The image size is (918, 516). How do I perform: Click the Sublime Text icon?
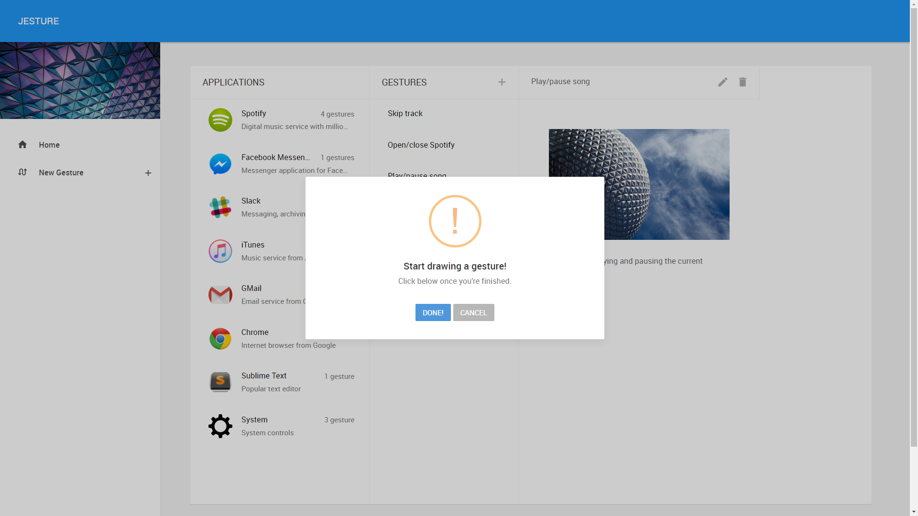[x=220, y=382]
